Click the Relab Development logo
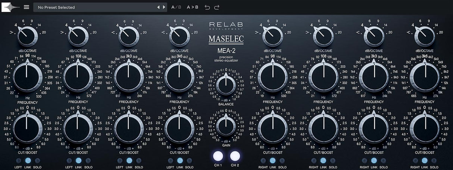453x170 pixels. pos(226,26)
